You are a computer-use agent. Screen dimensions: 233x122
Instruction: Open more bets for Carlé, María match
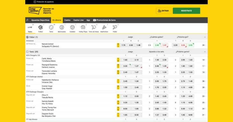(x=204, y=60)
